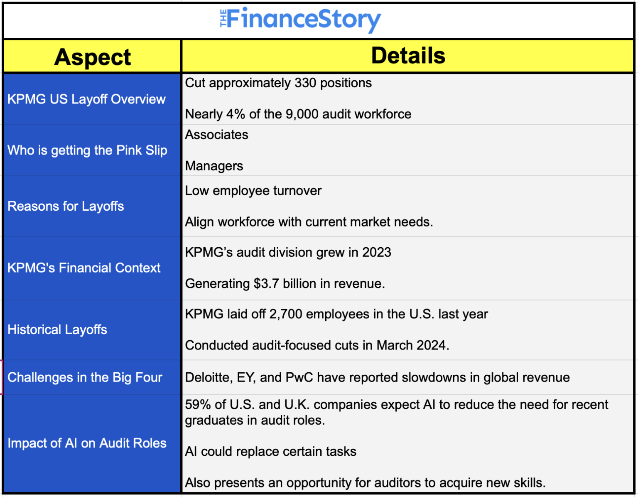Click the 'Cut approximately 330 positions' text
The width and height of the screenshot is (638, 497).
pos(278,83)
